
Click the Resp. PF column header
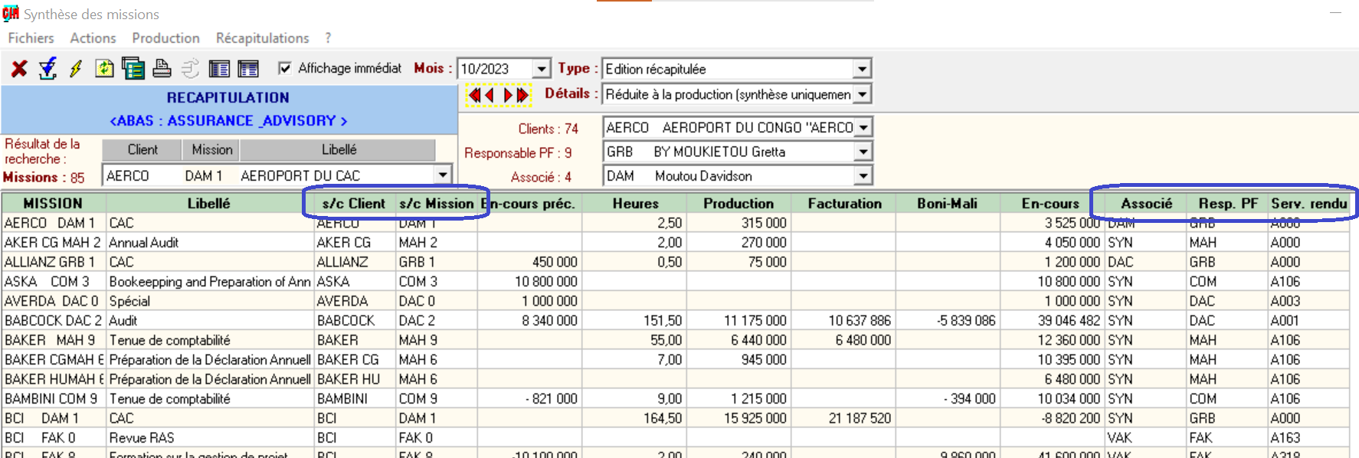tap(1228, 203)
